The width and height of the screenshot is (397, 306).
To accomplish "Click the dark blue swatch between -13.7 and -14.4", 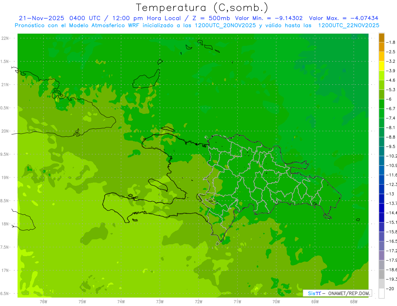I will pos(381,208).
